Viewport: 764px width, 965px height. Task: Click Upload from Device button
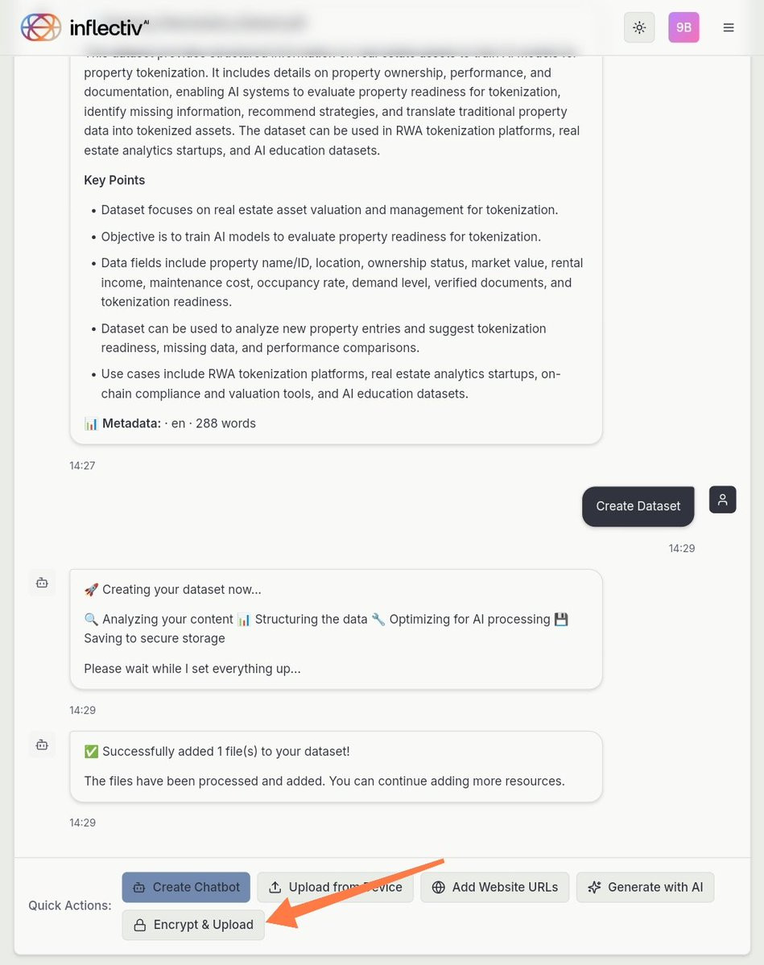[x=336, y=887]
